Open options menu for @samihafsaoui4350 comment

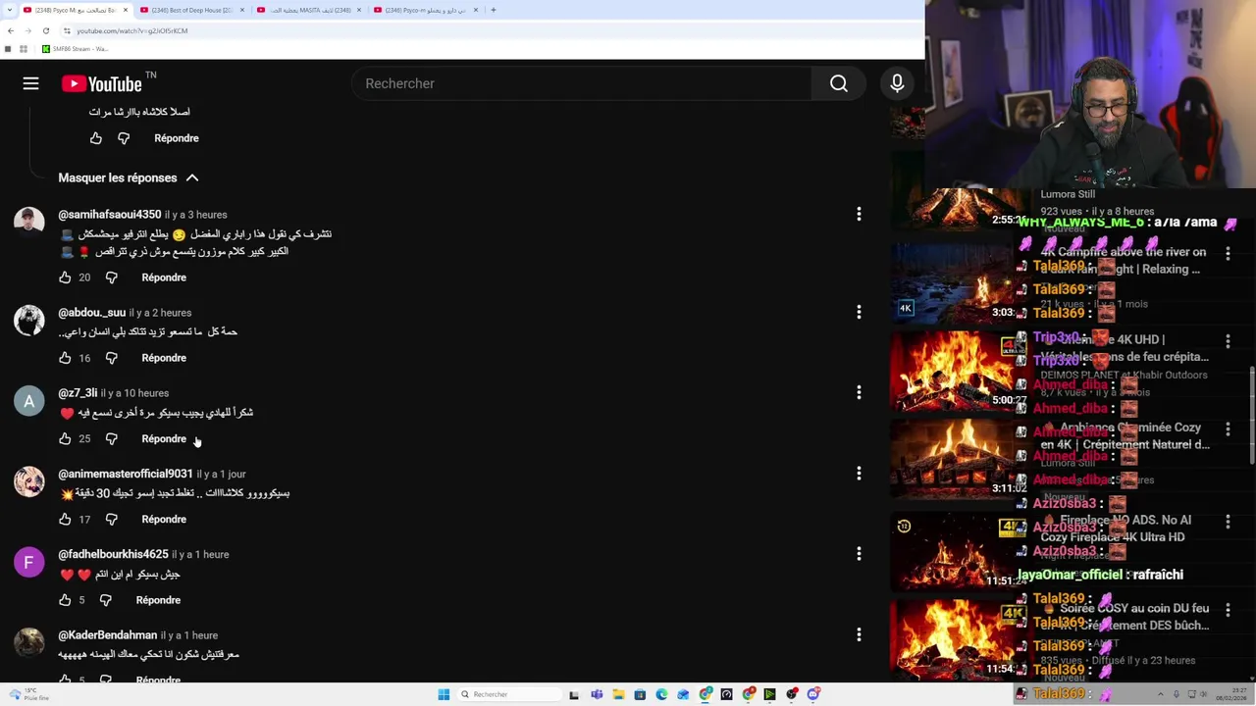pyautogui.click(x=859, y=214)
